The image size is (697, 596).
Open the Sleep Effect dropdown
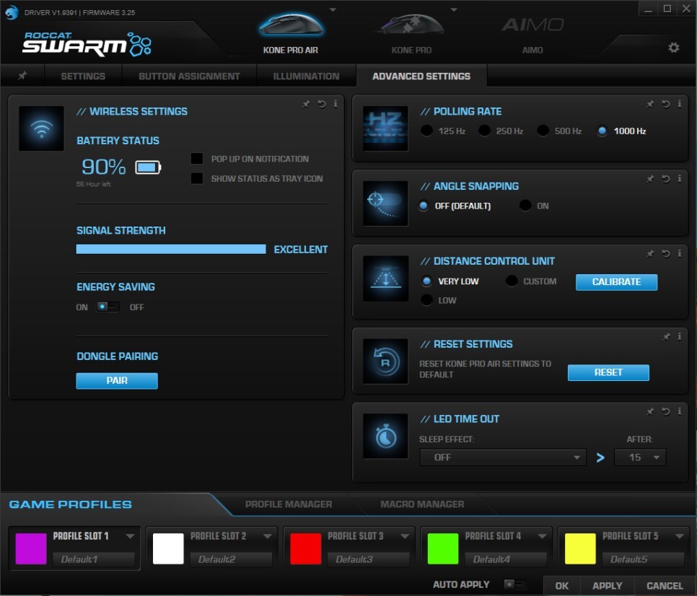pos(502,457)
